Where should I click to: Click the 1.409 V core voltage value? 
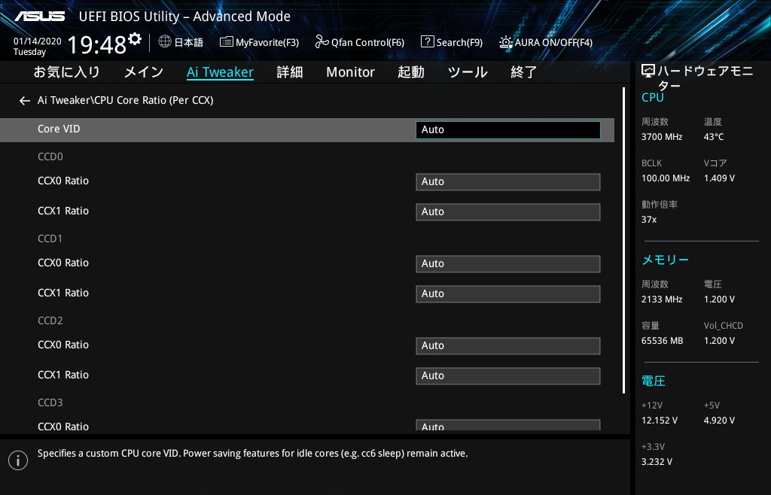[719, 178]
